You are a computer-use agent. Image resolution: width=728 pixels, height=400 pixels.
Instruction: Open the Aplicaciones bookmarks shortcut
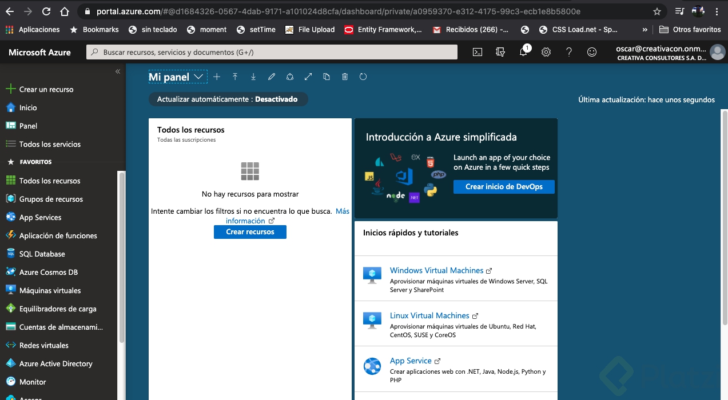tap(33, 30)
